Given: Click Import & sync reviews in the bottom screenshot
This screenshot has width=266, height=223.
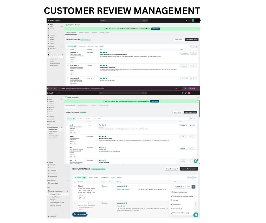Looking at the screenshot, I should point(189,169).
